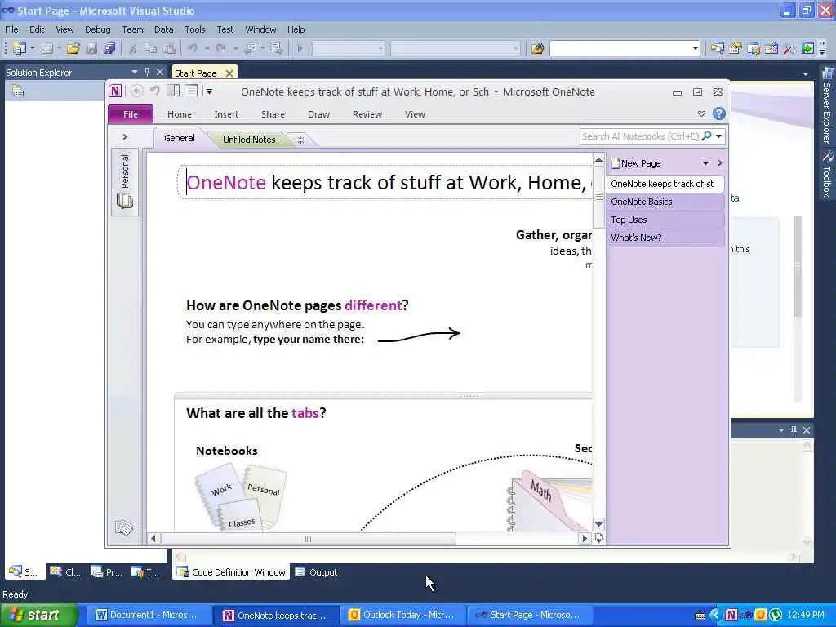Viewport: 836px width, 627px height.
Task: Click the horizontal scrollbar right arrow in OneNote
Action: point(585,539)
